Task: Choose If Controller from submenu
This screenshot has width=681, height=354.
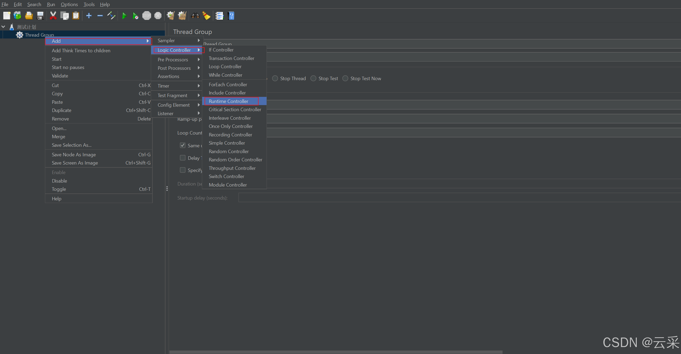Action: [x=234, y=50]
